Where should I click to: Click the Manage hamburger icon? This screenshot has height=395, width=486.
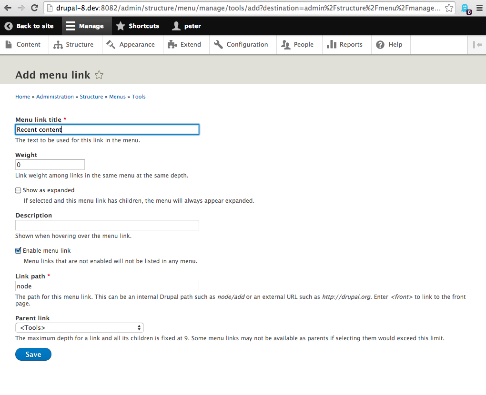point(71,26)
